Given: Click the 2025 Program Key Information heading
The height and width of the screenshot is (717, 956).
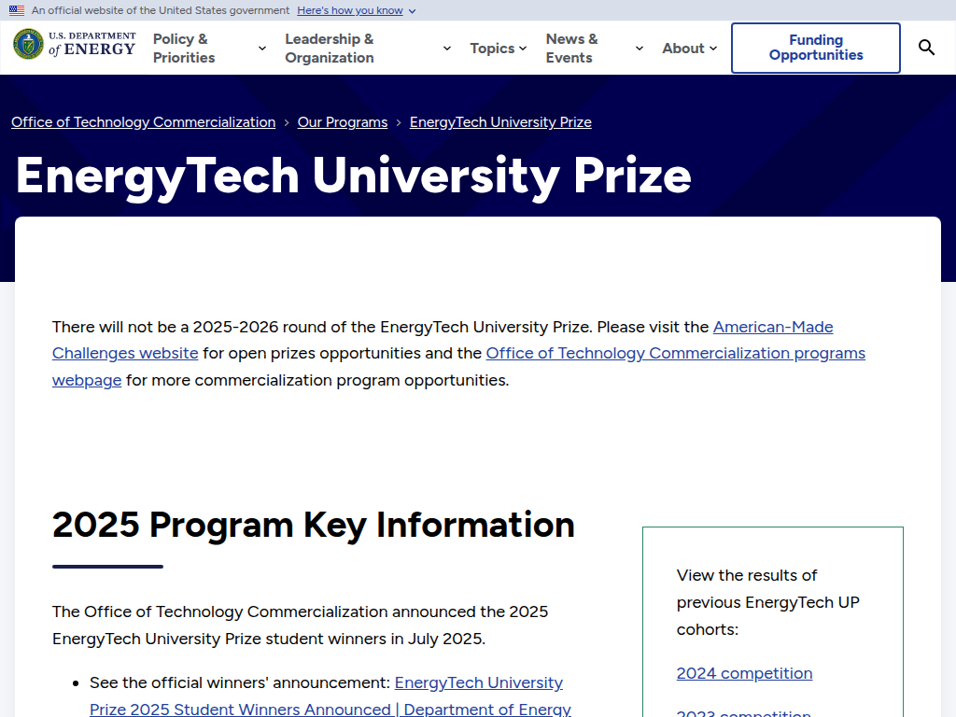Looking at the screenshot, I should (x=314, y=525).
